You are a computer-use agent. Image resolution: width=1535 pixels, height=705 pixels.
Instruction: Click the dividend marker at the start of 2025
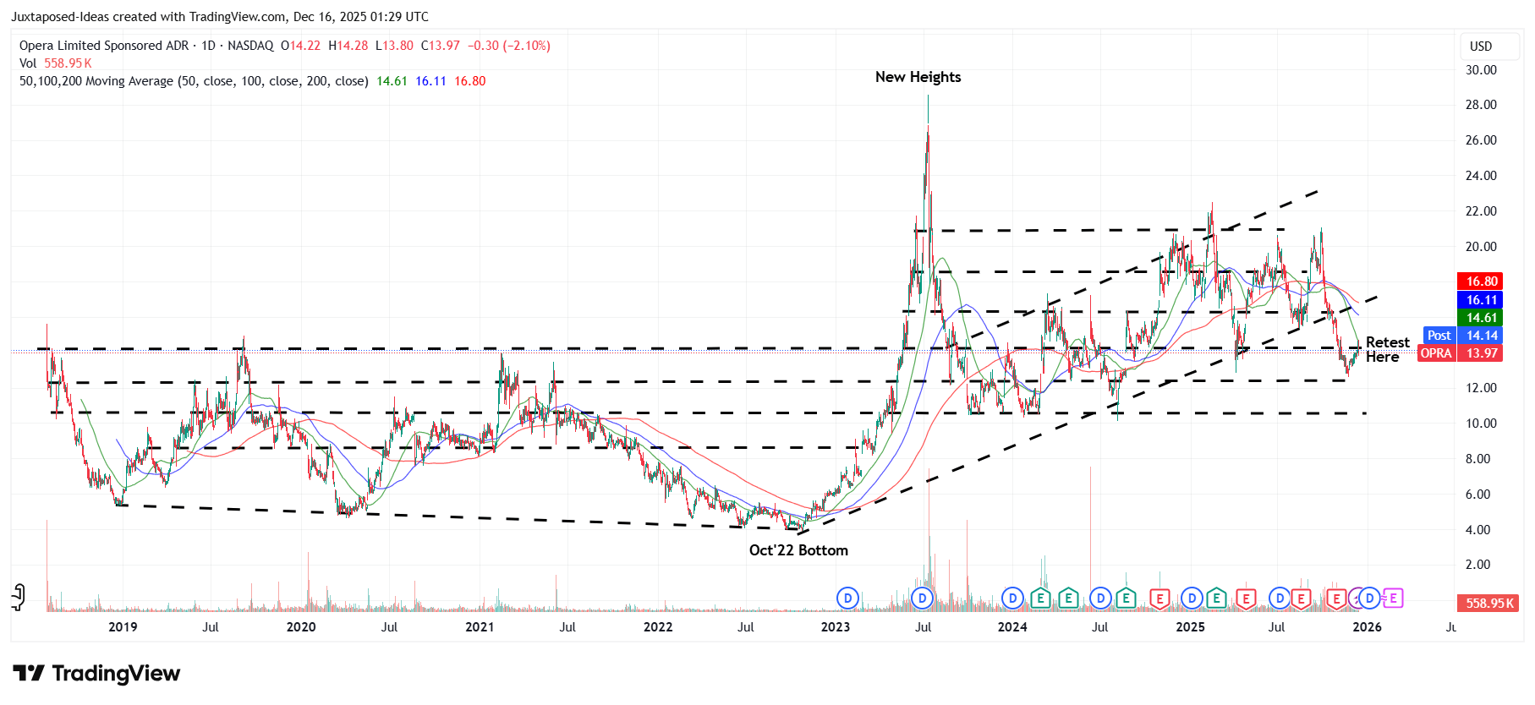(1192, 598)
